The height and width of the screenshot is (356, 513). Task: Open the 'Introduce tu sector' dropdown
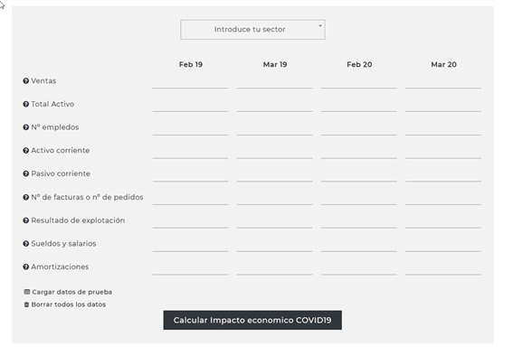252,30
